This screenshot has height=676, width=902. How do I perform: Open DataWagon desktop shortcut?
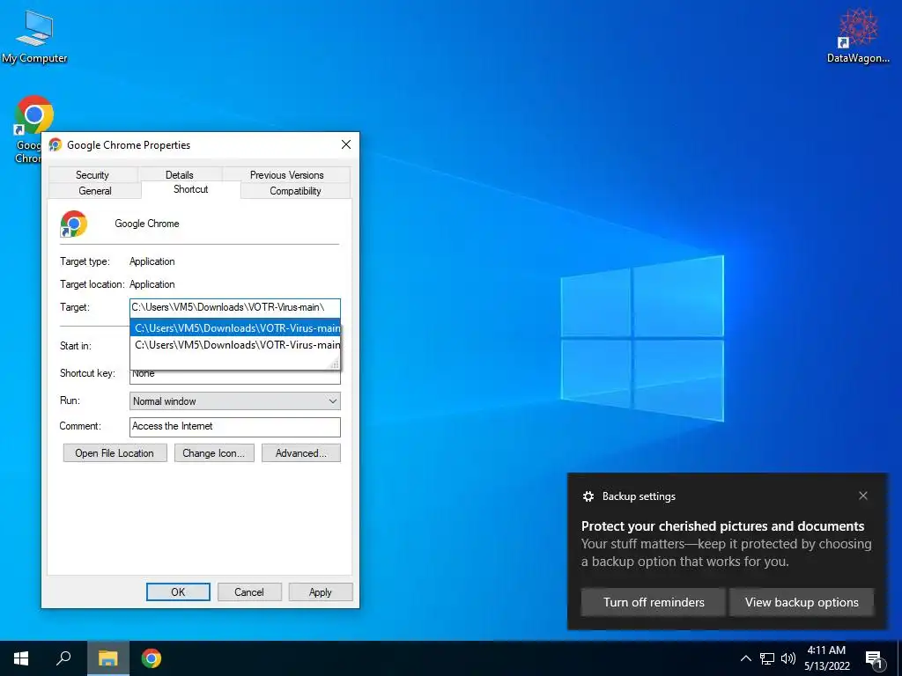point(858,35)
